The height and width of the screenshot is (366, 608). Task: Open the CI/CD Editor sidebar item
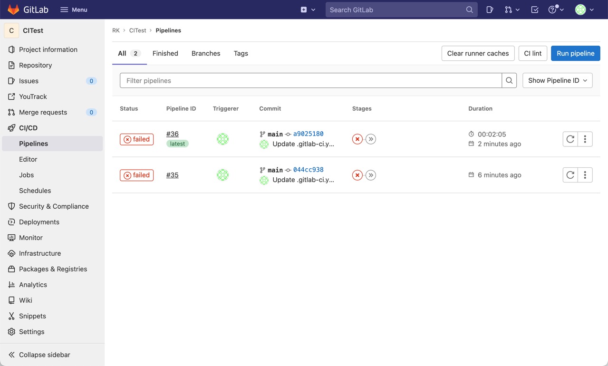(x=52, y=159)
